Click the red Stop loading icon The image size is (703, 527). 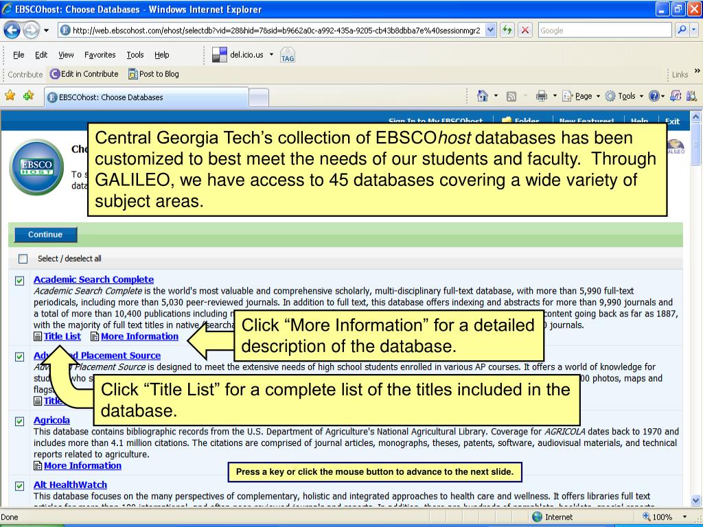(x=525, y=30)
